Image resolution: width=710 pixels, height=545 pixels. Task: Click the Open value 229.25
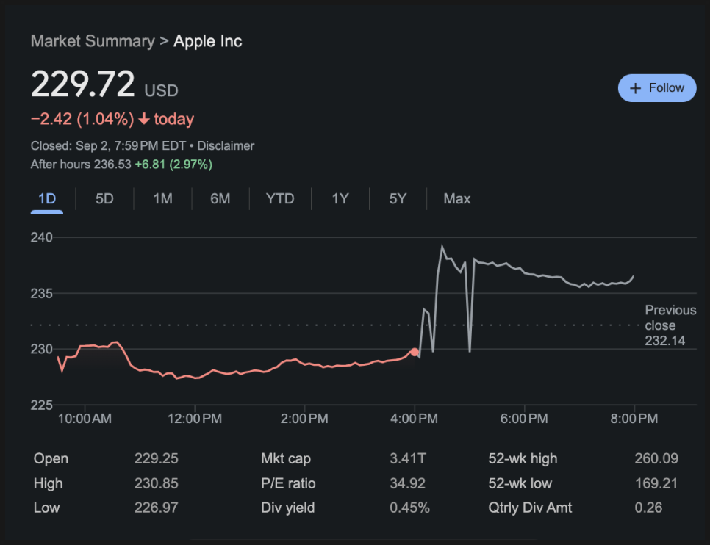tap(157, 458)
